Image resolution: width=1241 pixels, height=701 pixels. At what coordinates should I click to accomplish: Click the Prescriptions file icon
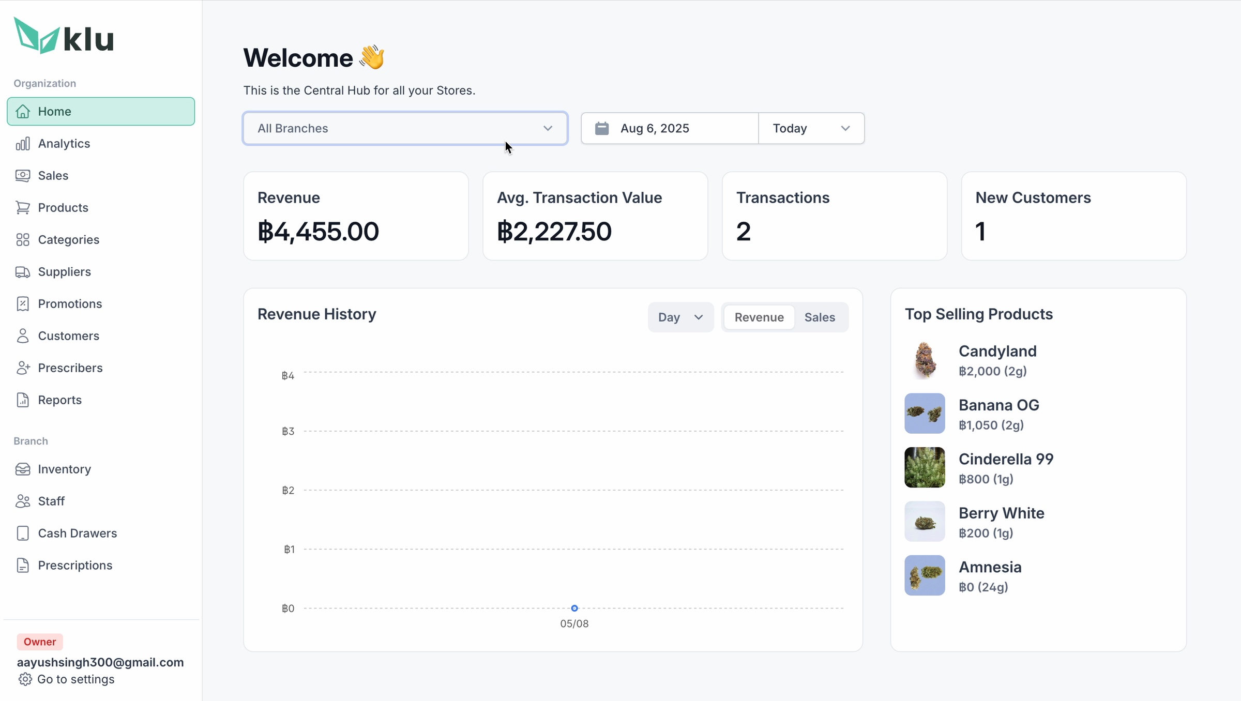click(x=23, y=565)
